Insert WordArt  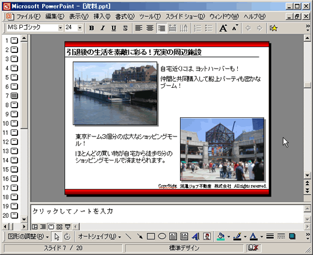coord(195,236)
